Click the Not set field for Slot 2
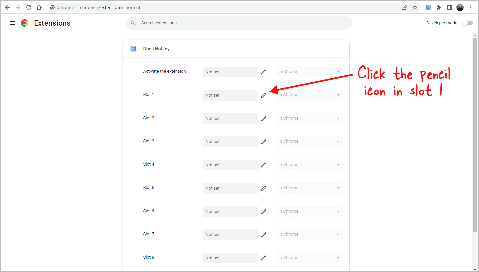The height and width of the screenshot is (272, 479). [x=230, y=118]
